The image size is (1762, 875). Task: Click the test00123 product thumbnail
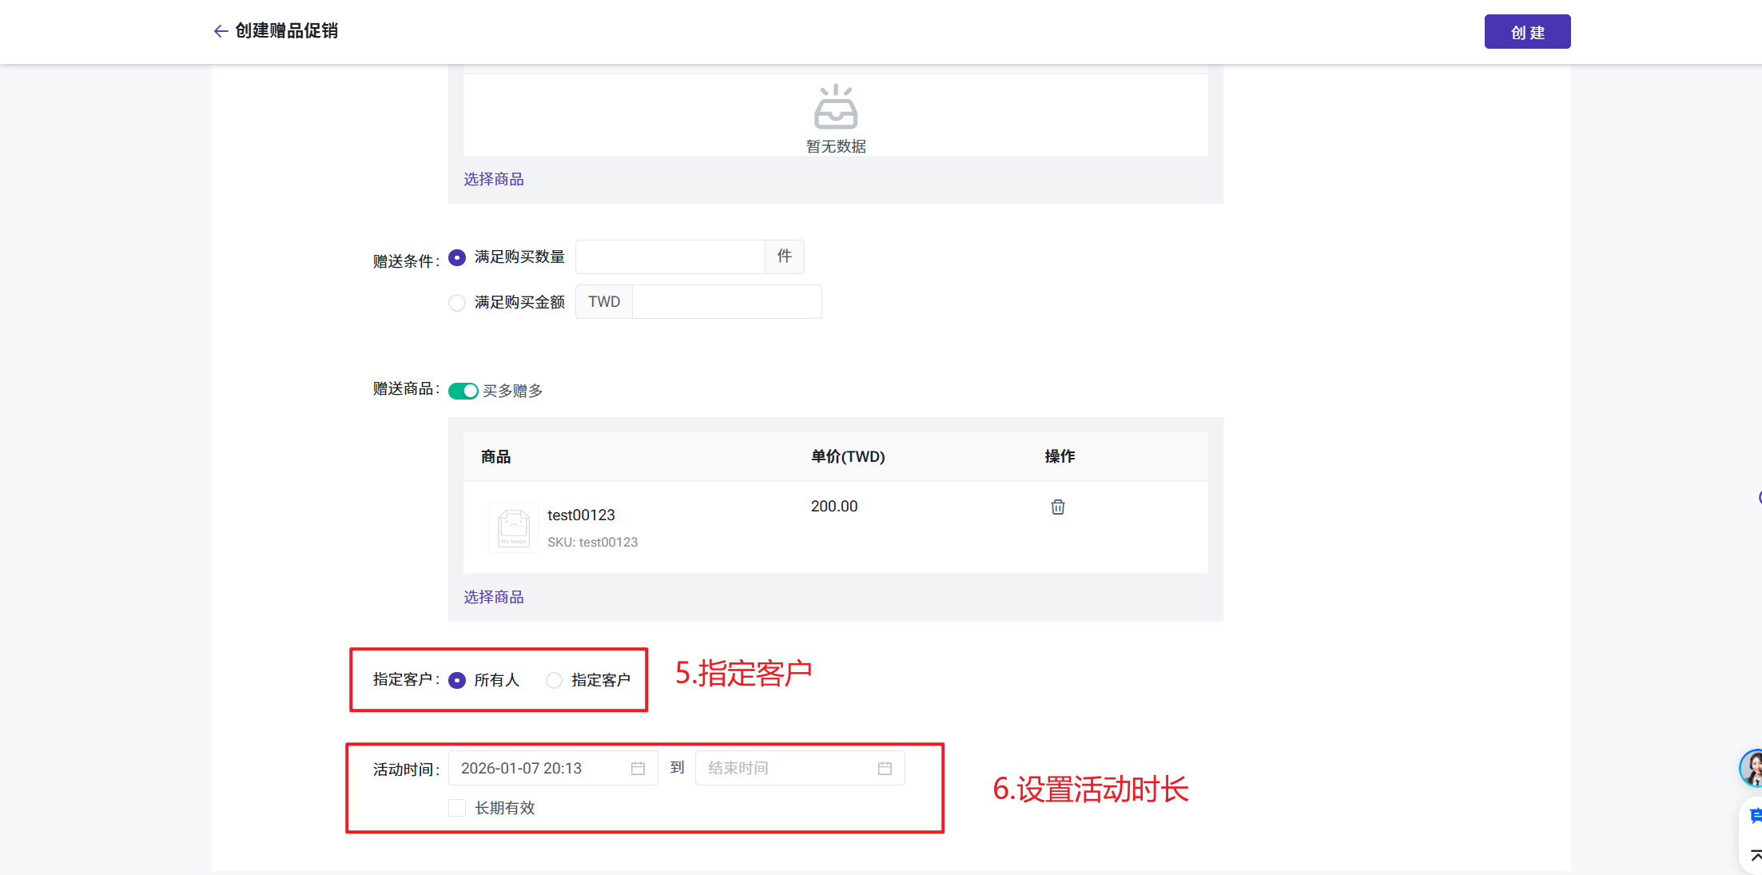513,527
